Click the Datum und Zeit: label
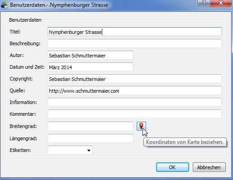The image size is (233, 180). (27, 67)
